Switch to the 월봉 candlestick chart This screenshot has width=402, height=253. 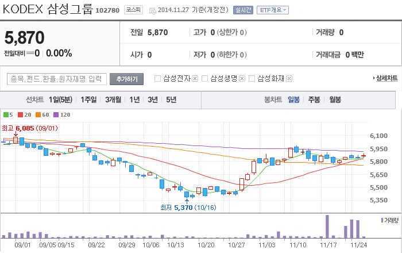[335, 99]
